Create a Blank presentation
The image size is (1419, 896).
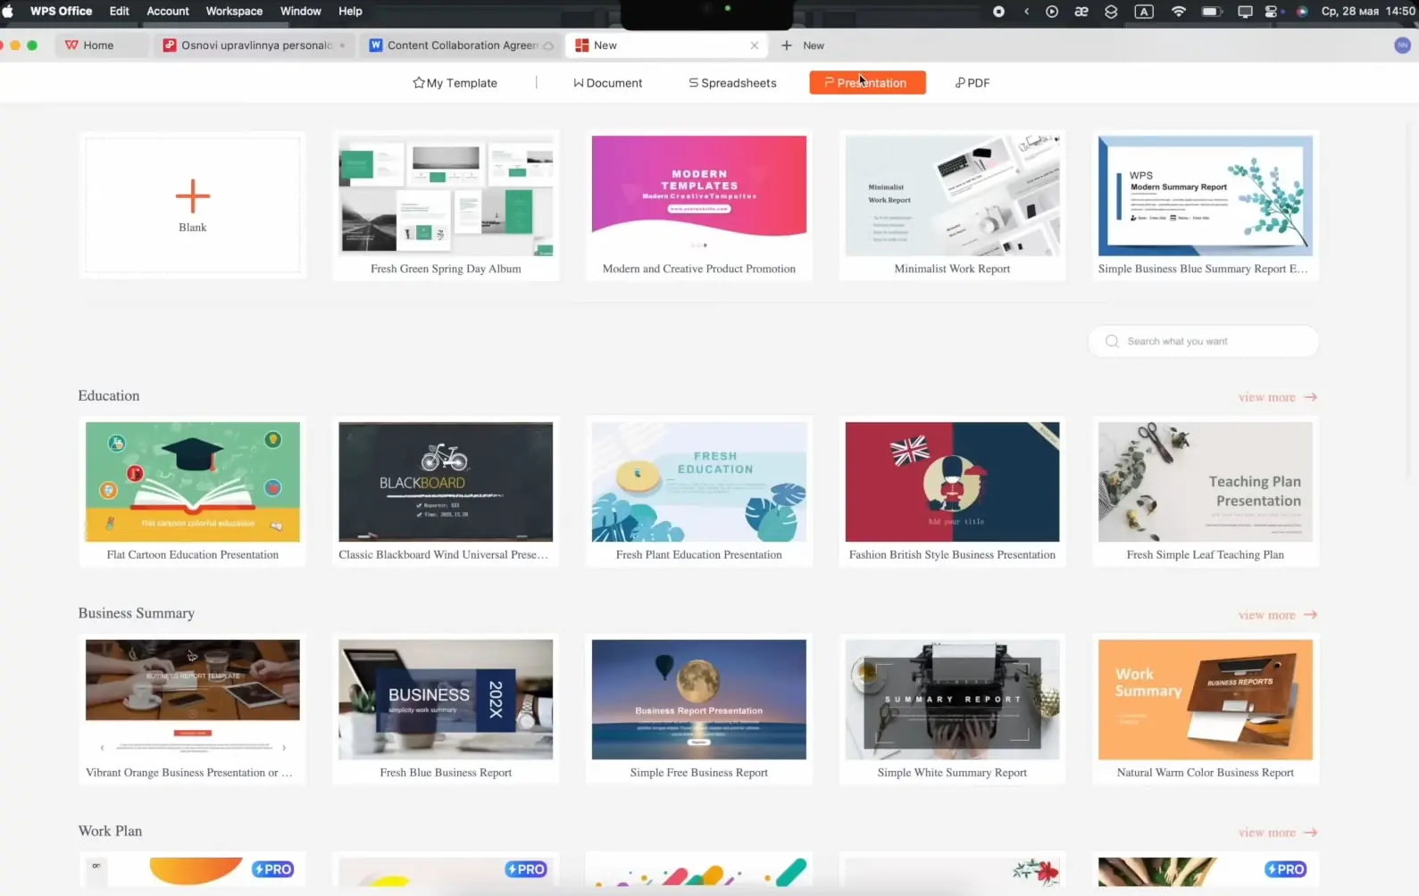[192, 205]
